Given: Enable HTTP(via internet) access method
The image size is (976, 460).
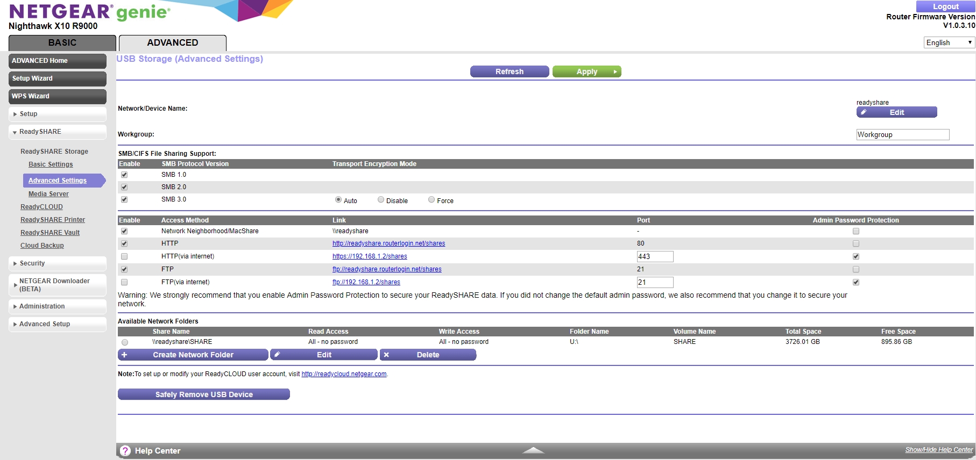Looking at the screenshot, I should tap(124, 256).
